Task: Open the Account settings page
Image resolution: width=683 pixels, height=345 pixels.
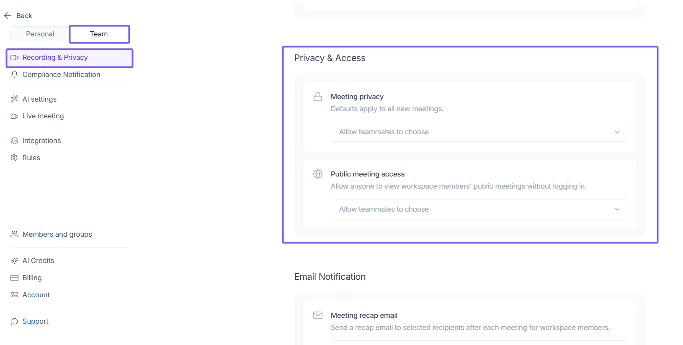Action: point(36,295)
